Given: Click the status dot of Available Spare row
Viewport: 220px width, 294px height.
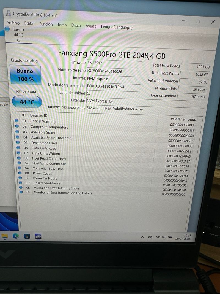Looking at the screenshot, I should [17, 131].
